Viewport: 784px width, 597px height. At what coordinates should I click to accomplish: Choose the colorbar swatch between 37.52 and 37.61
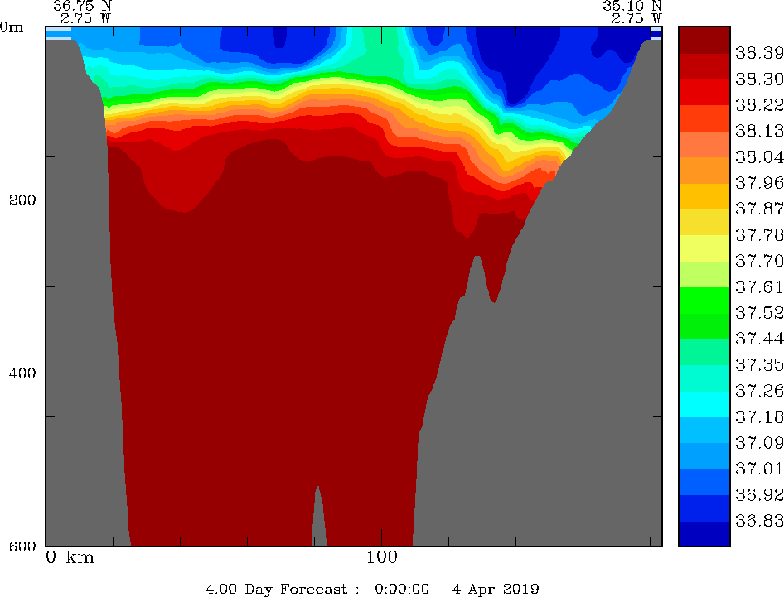(x=704, y=300)
